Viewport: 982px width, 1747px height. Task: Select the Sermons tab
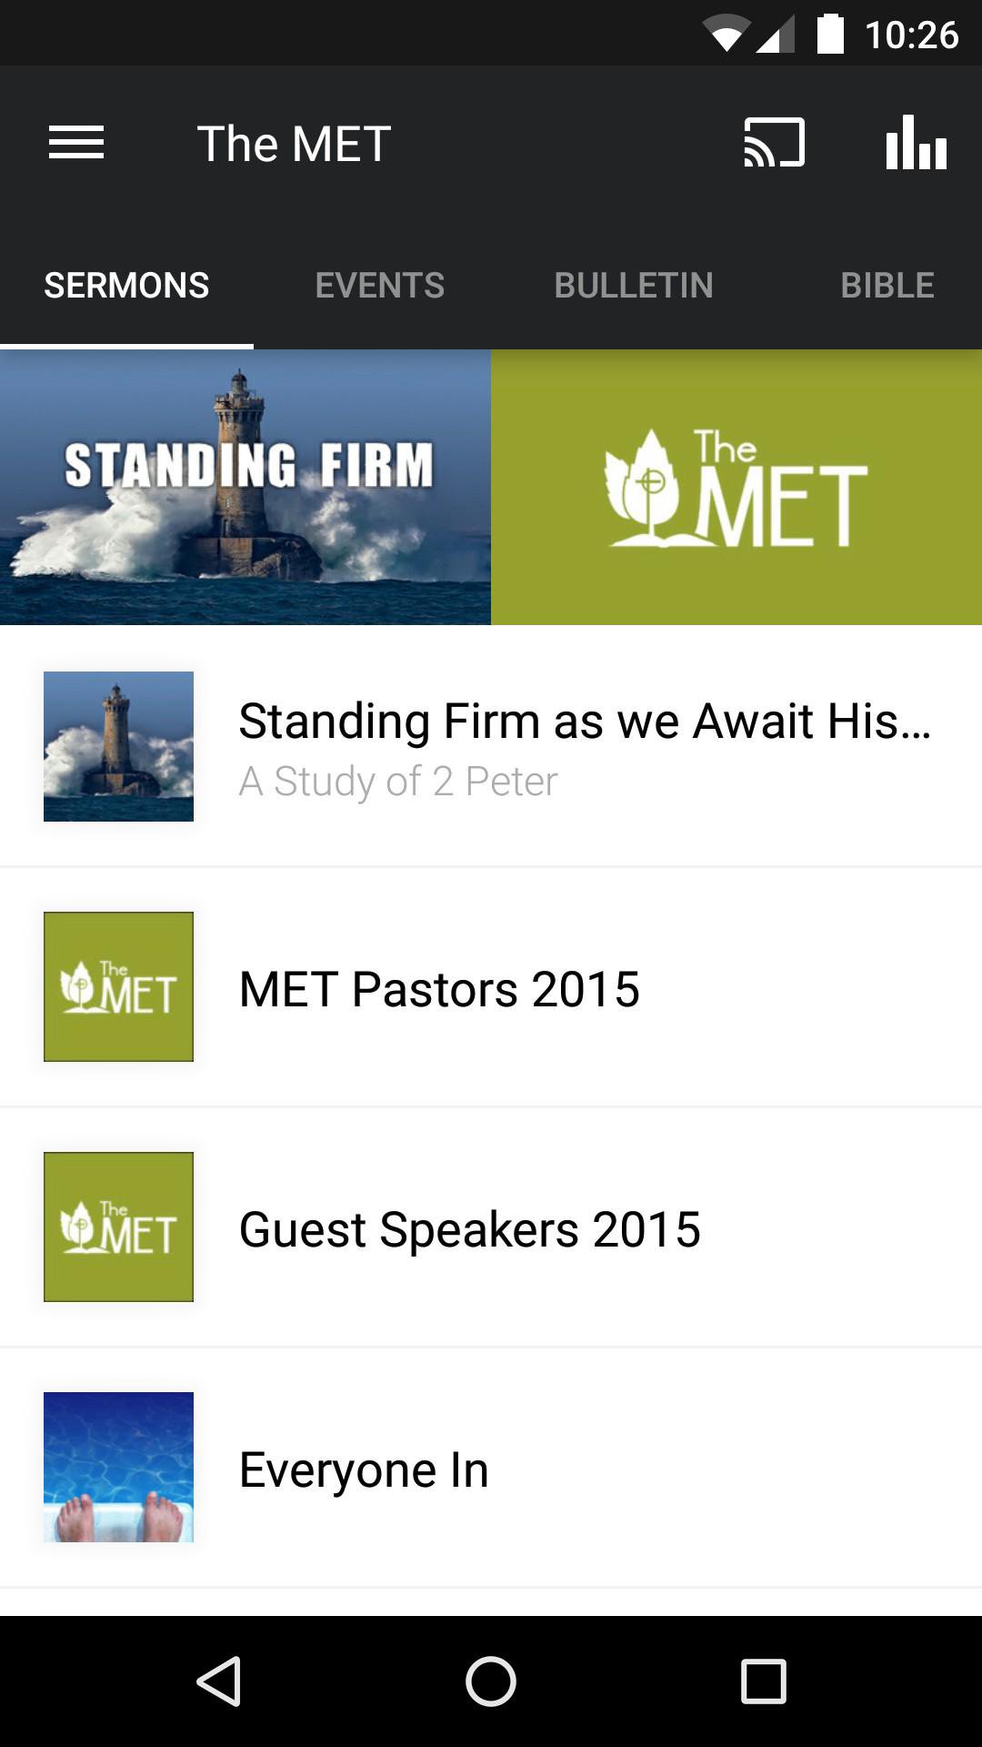point(126,286)
